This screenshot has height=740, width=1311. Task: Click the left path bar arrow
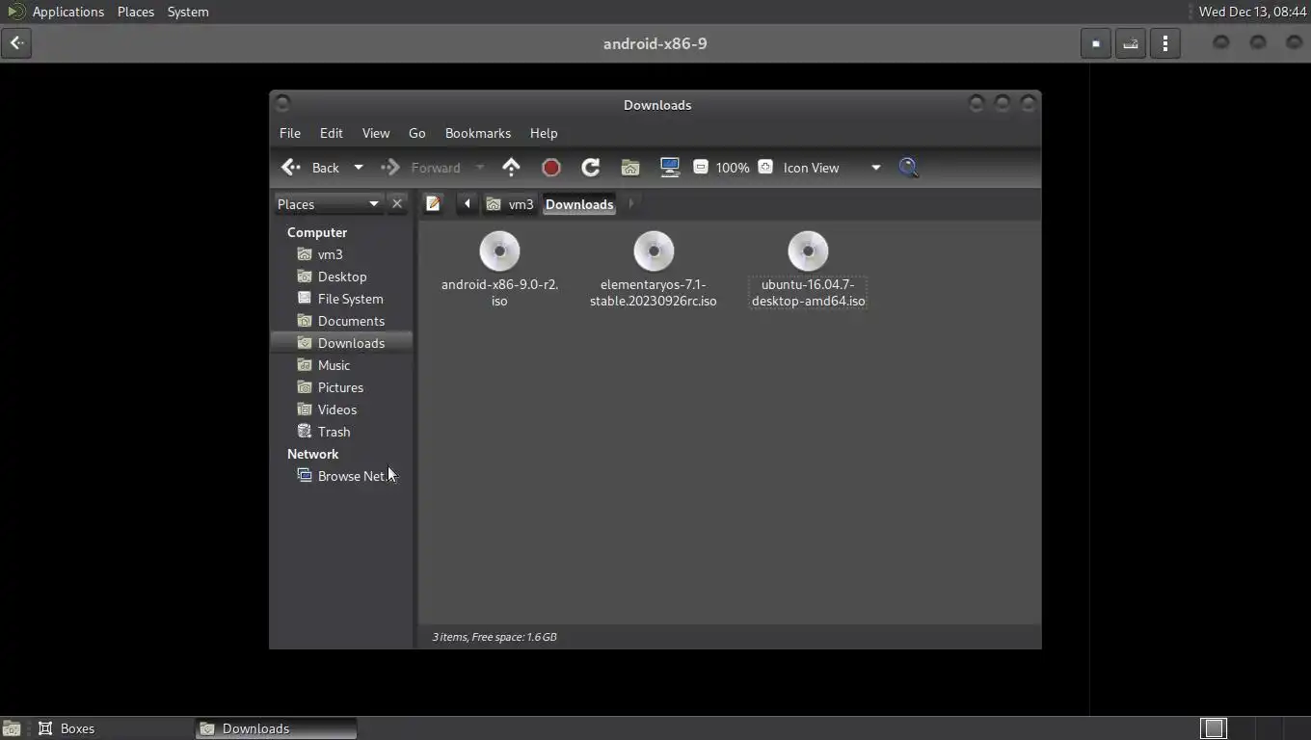[467, 204]
